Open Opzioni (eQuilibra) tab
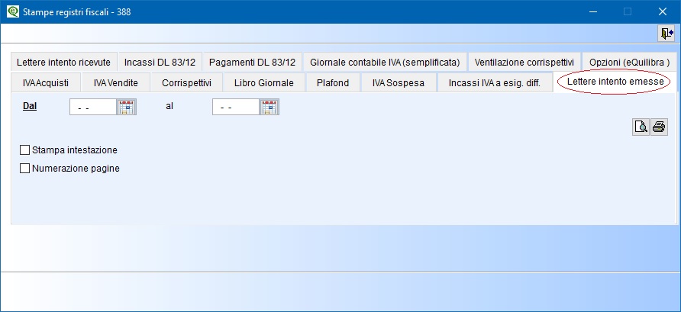The image size is (681, 312). (x=629, y=62)
